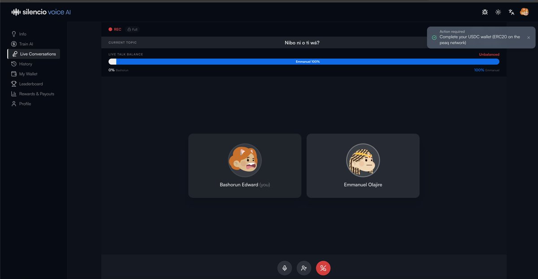Viewport: 538px width, 279px height.
Task: Click the clock History icon
Action: point(14,64)
